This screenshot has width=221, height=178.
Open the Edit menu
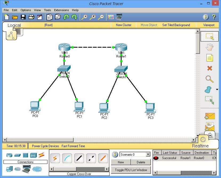click(x=14, y=10)
